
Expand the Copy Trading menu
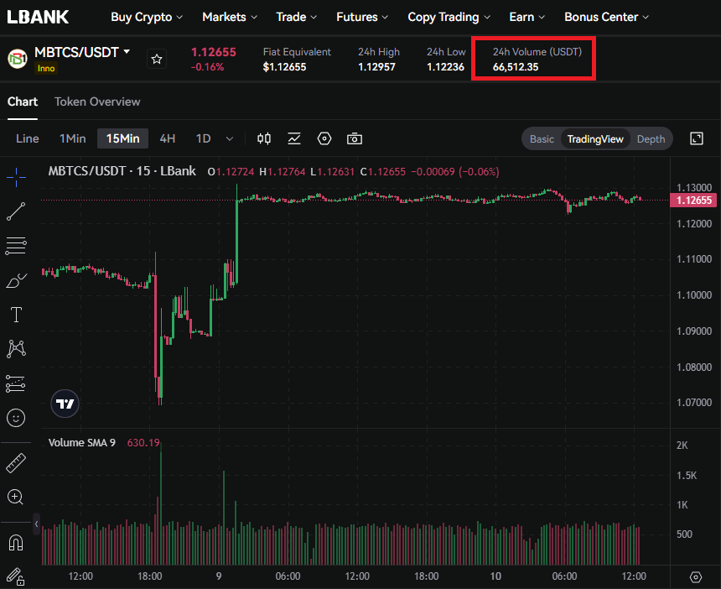point(449,17)
